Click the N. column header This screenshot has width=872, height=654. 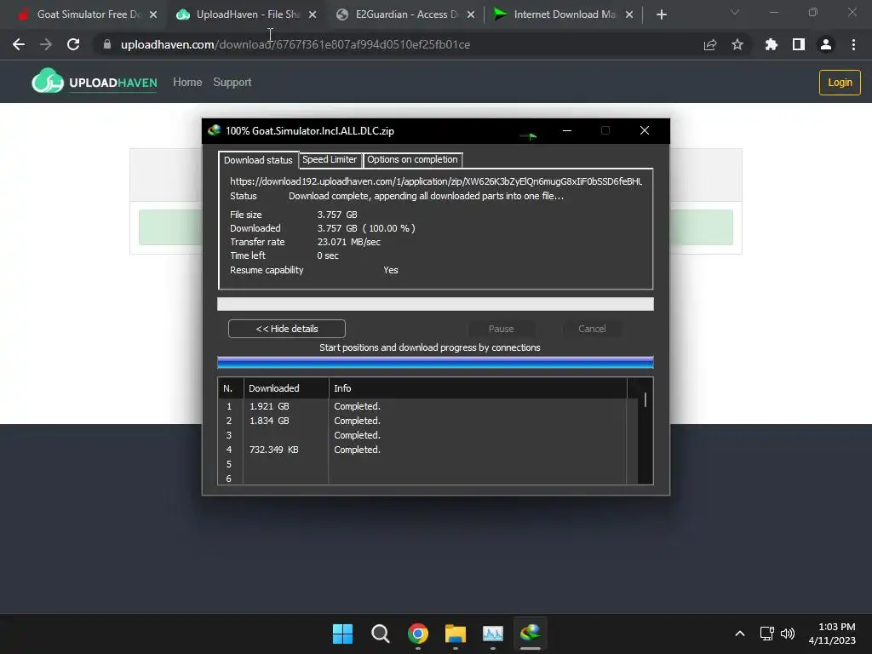click(x=231, y=388)
